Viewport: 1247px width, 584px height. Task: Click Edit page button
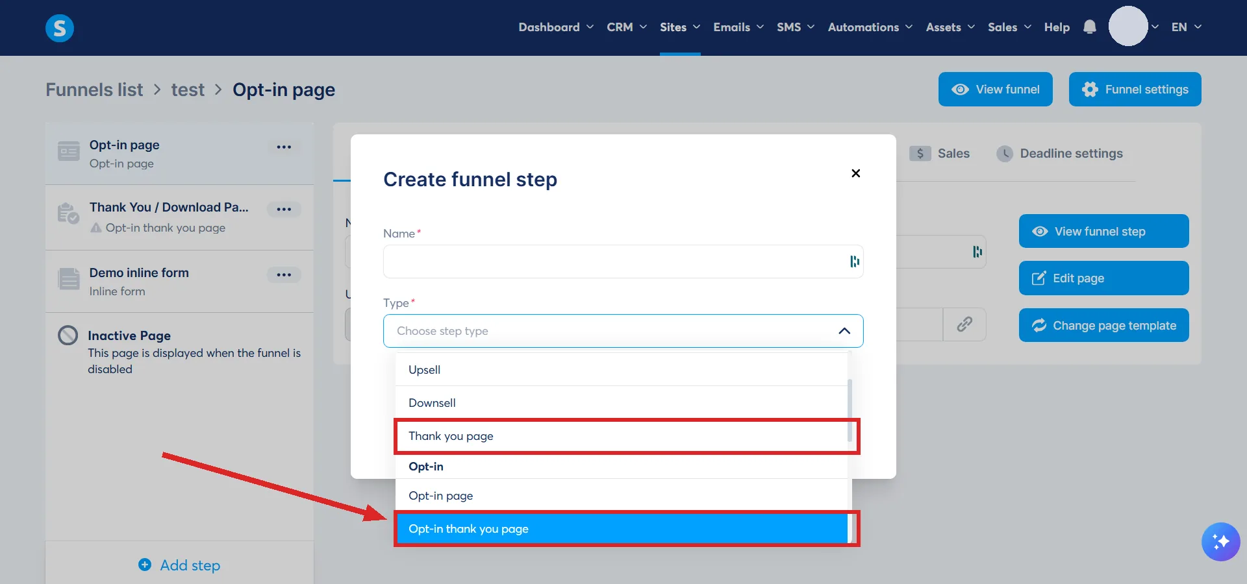click(x=1103, y=278)
